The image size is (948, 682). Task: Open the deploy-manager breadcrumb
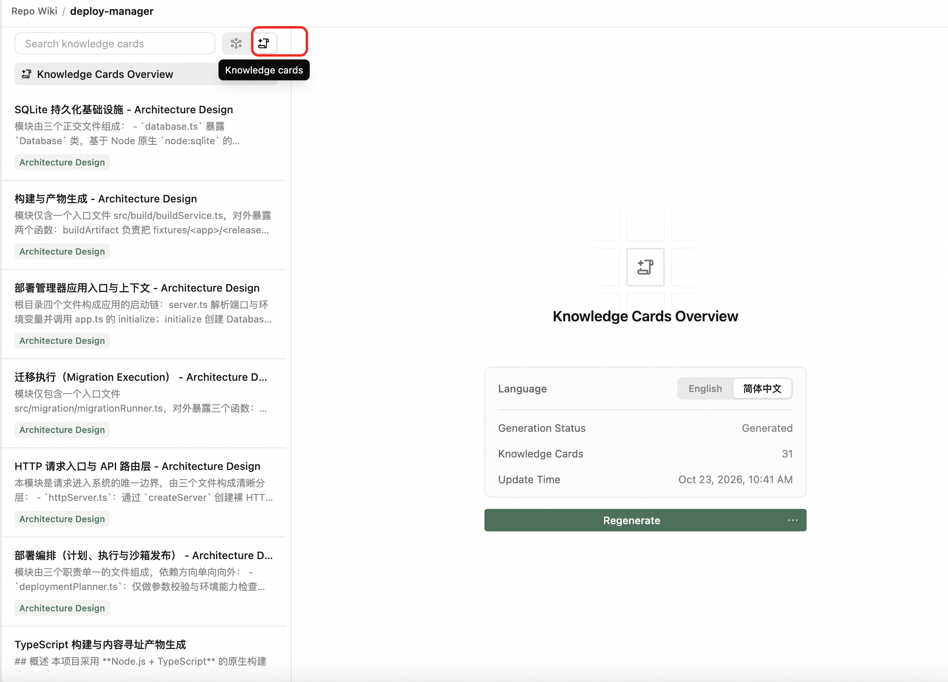click(x=112, y=11)
